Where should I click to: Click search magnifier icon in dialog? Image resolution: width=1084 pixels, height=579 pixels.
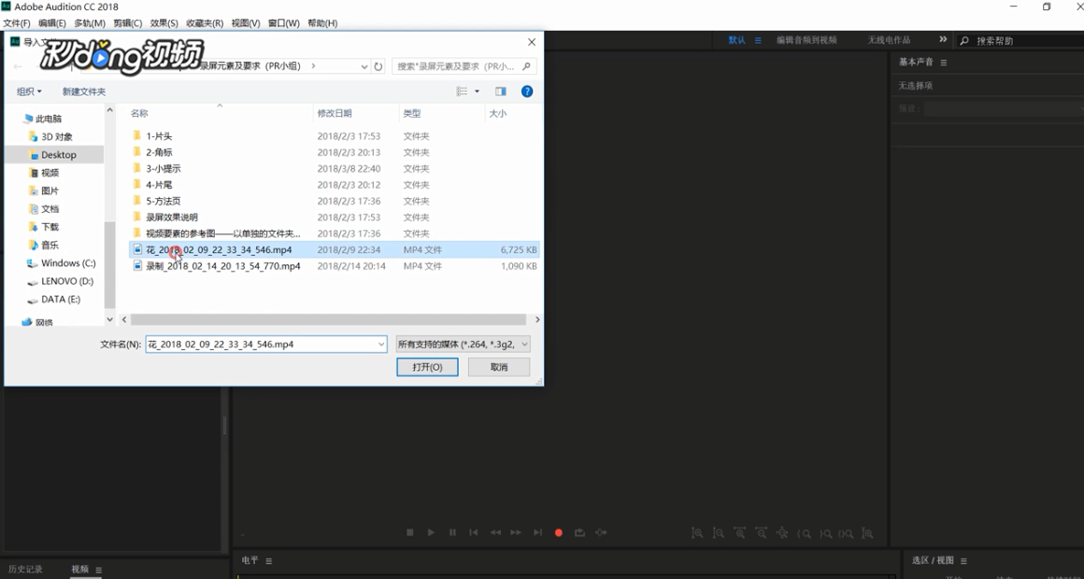(526, 66)
